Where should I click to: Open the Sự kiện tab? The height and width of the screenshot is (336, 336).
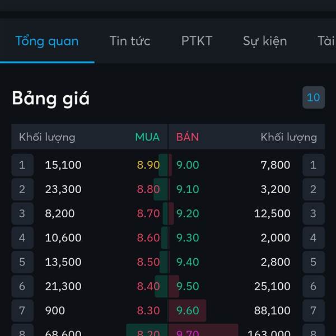(x=265, y=41)
